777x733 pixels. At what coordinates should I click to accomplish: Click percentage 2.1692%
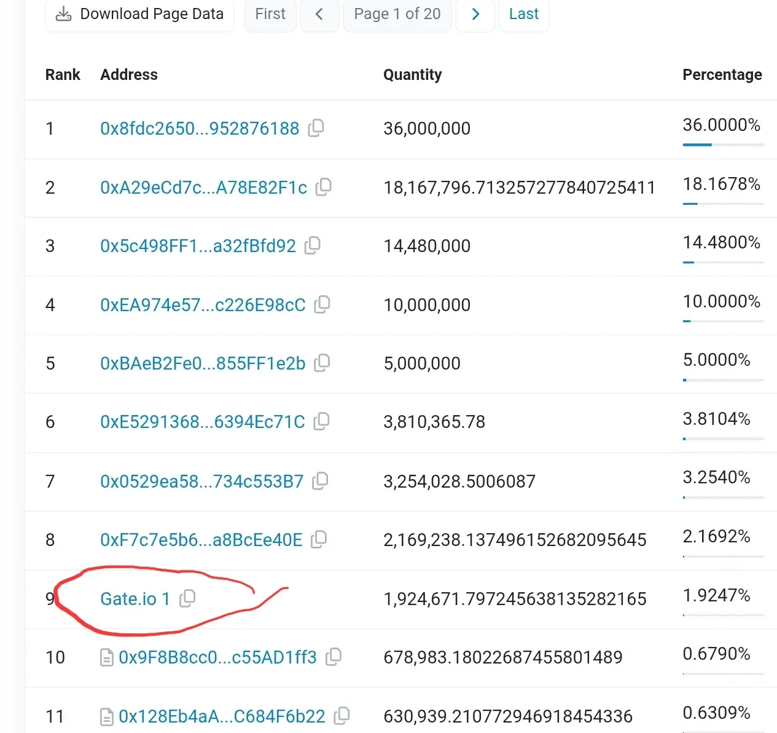[717, 536]
